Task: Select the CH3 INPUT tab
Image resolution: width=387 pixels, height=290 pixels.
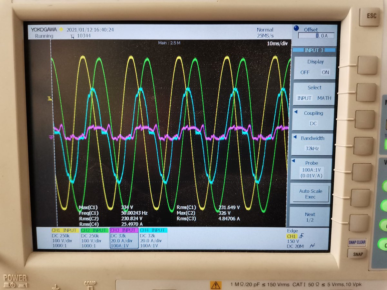Action: tap(123, 230)
